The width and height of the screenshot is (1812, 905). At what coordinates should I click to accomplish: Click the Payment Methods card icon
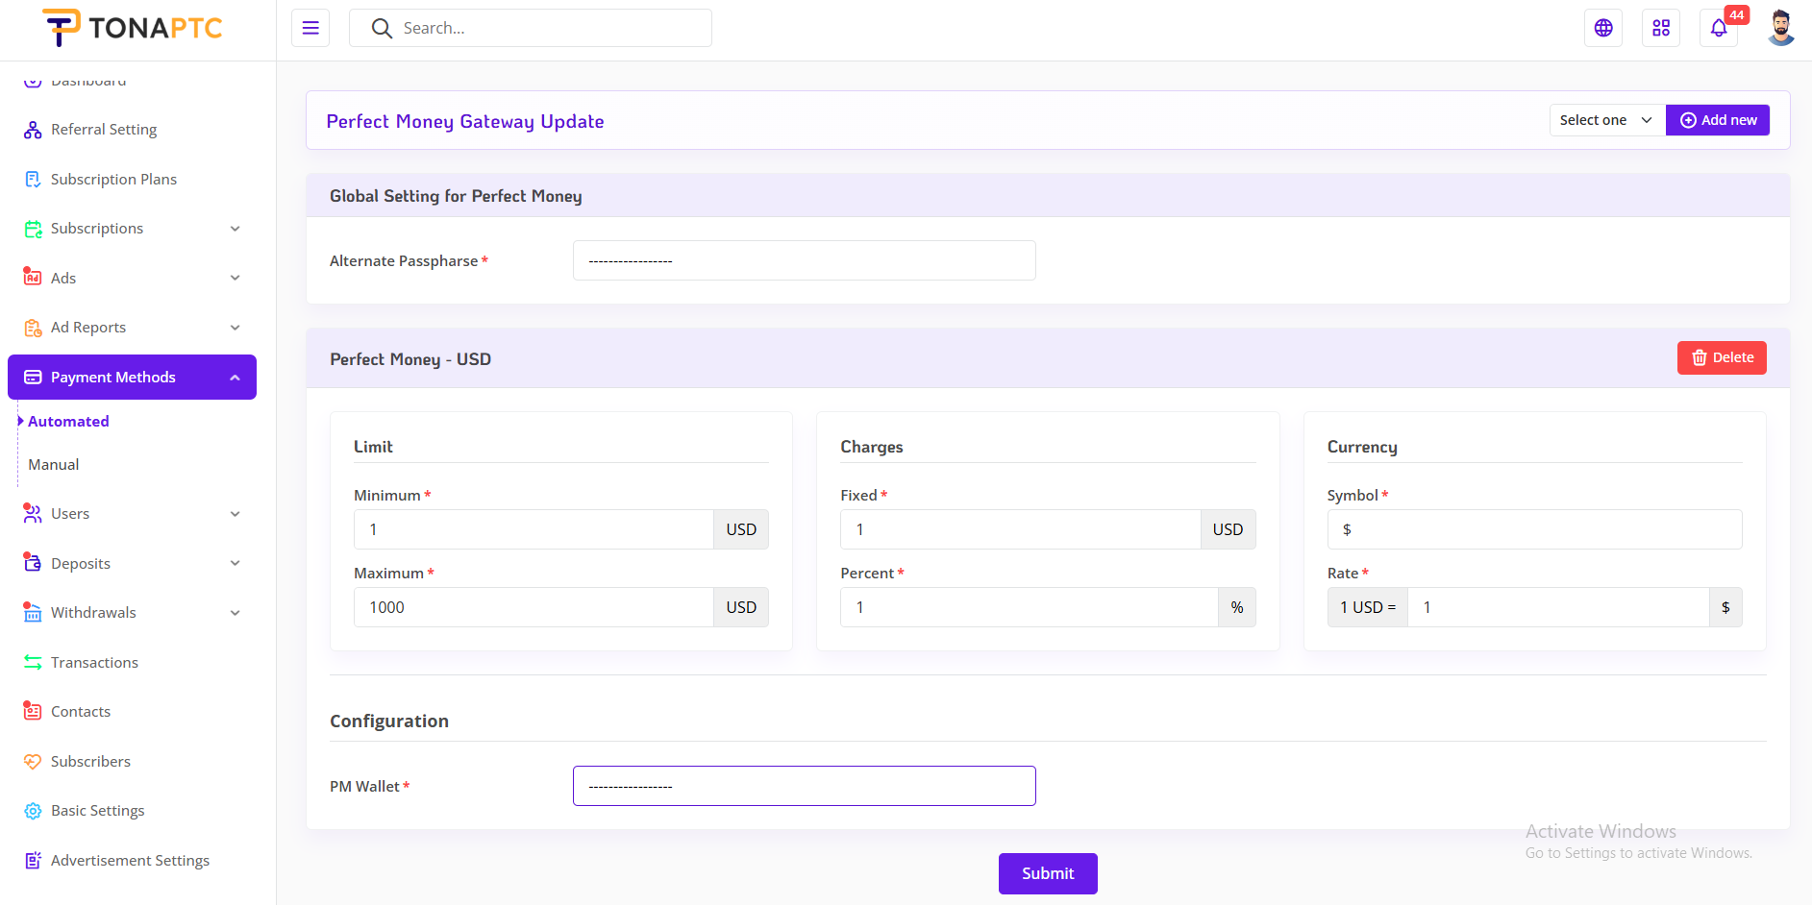(33, 378)
